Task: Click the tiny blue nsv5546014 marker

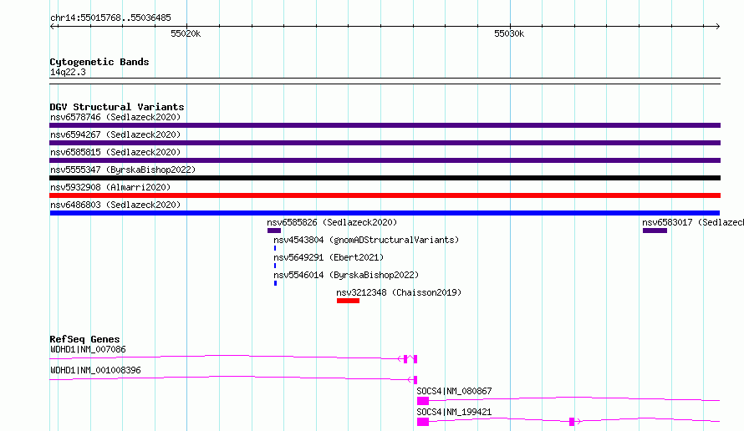Action: click(x=275, y=283)
